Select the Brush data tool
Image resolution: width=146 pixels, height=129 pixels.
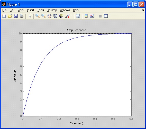tap(67, 16)
